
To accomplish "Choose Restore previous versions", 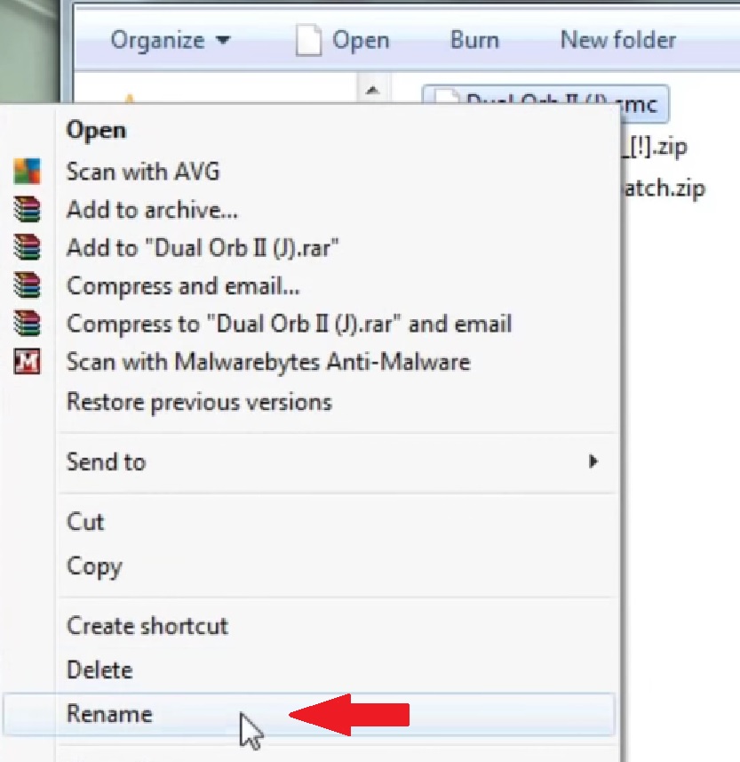I will 199,402.
